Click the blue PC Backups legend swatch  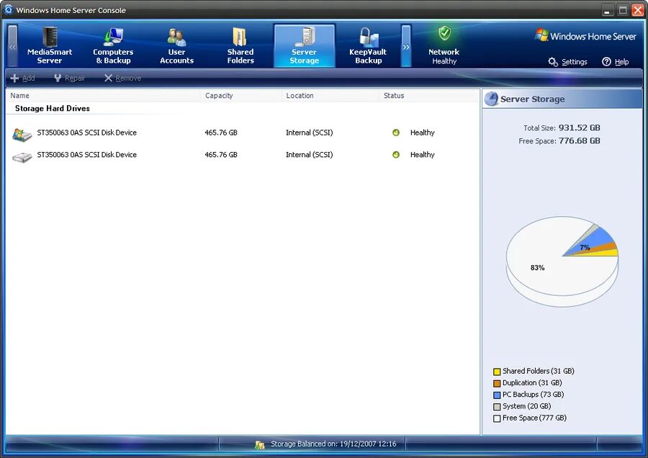tap(497, 395)
